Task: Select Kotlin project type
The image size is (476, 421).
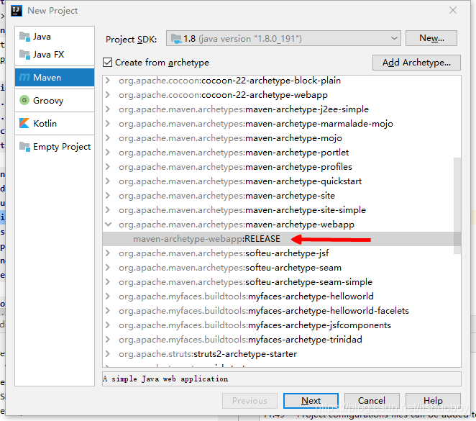Action: 55,123
